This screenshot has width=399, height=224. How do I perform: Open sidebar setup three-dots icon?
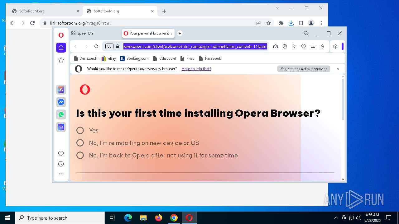(x=61, y=174)
